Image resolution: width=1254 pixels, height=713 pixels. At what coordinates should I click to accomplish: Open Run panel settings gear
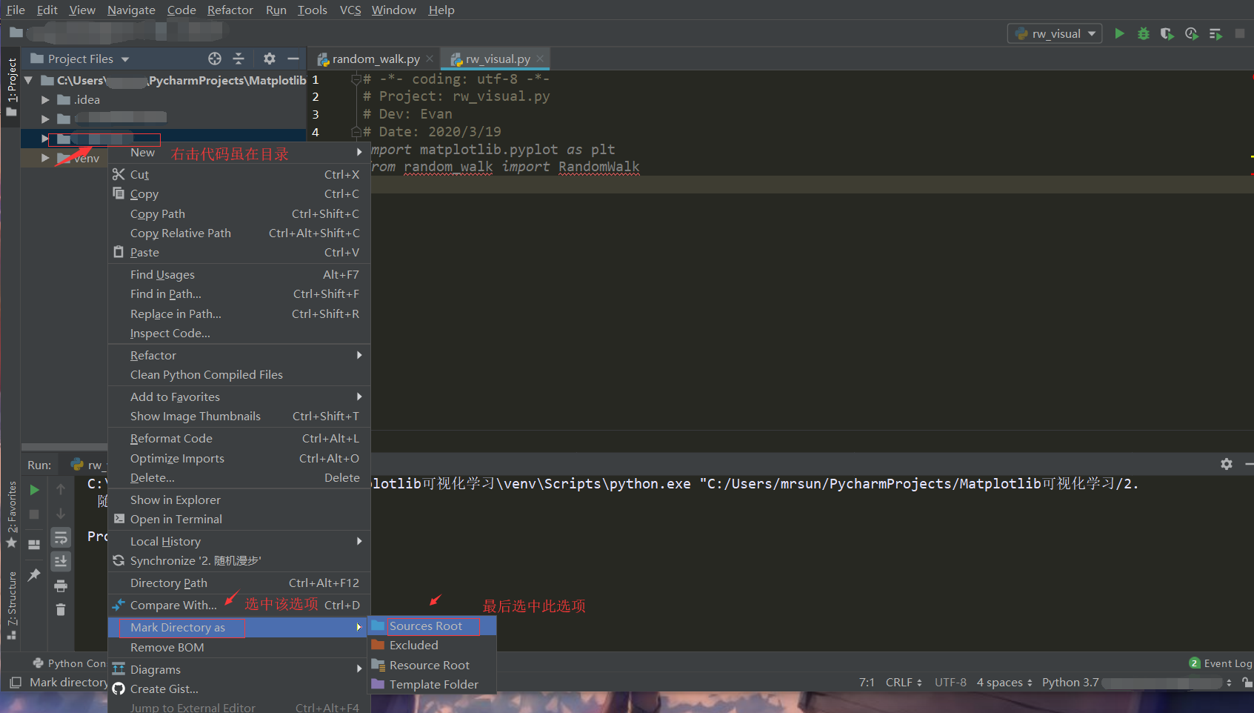point(1227,464)
